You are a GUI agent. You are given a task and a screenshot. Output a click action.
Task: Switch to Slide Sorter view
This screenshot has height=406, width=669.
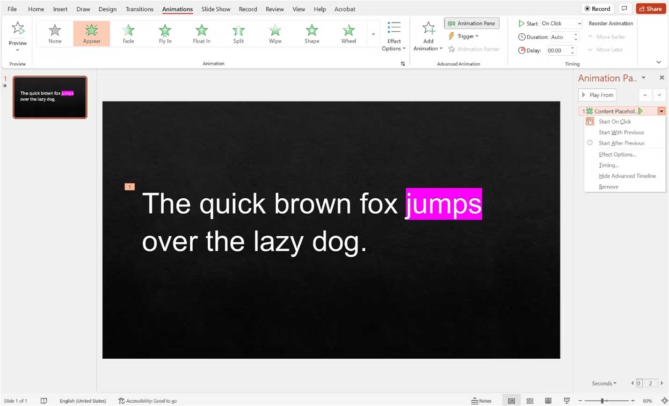(x=530, y=401)
